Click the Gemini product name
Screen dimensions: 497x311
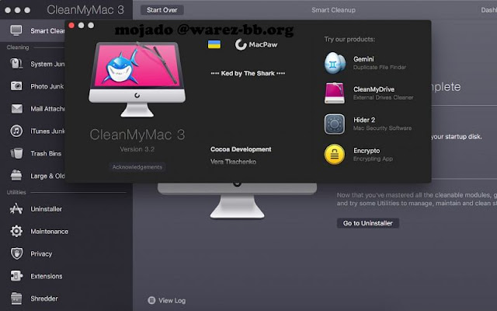click(x=363, y=59)
